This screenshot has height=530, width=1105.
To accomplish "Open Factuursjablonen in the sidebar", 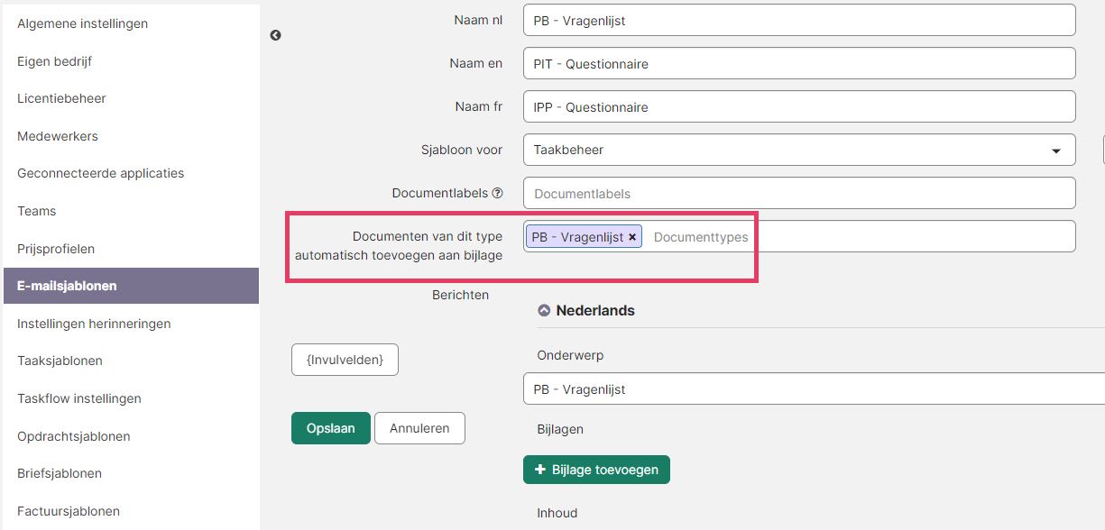I will tap(69, 511).
